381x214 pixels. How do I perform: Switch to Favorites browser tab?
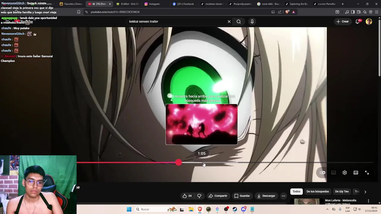pyautogui.click(x=71, y=4)
